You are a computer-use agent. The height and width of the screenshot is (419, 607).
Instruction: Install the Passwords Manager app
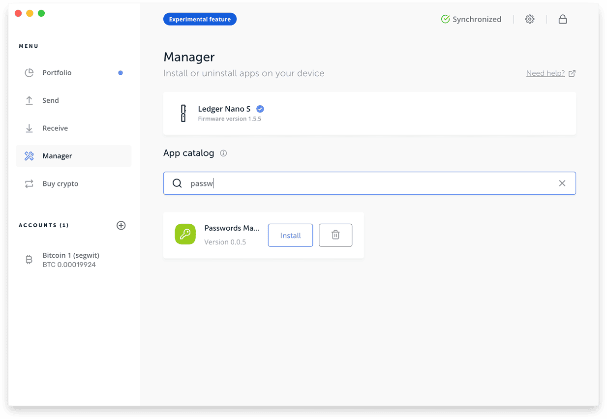(290, 236)
